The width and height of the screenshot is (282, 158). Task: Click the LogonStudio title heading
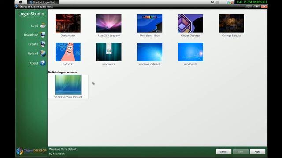click(31, 14)
